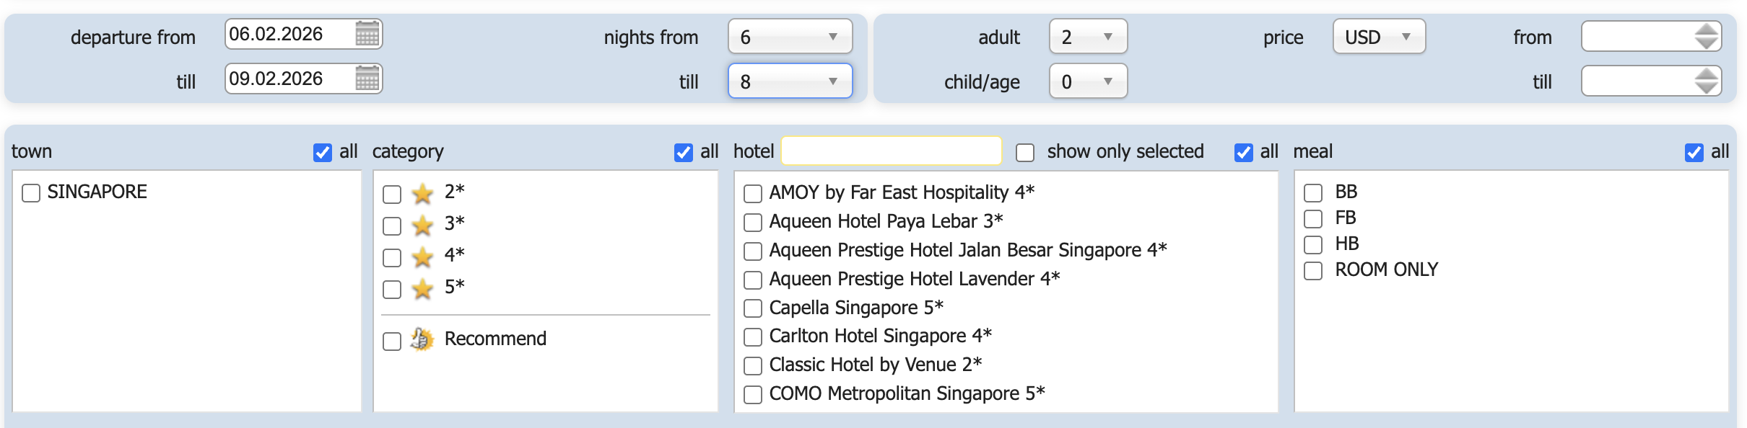The height and width of the screenshot is (428, 1747).
Task: Open the departure till calendar picker
Action: point(367,79)
